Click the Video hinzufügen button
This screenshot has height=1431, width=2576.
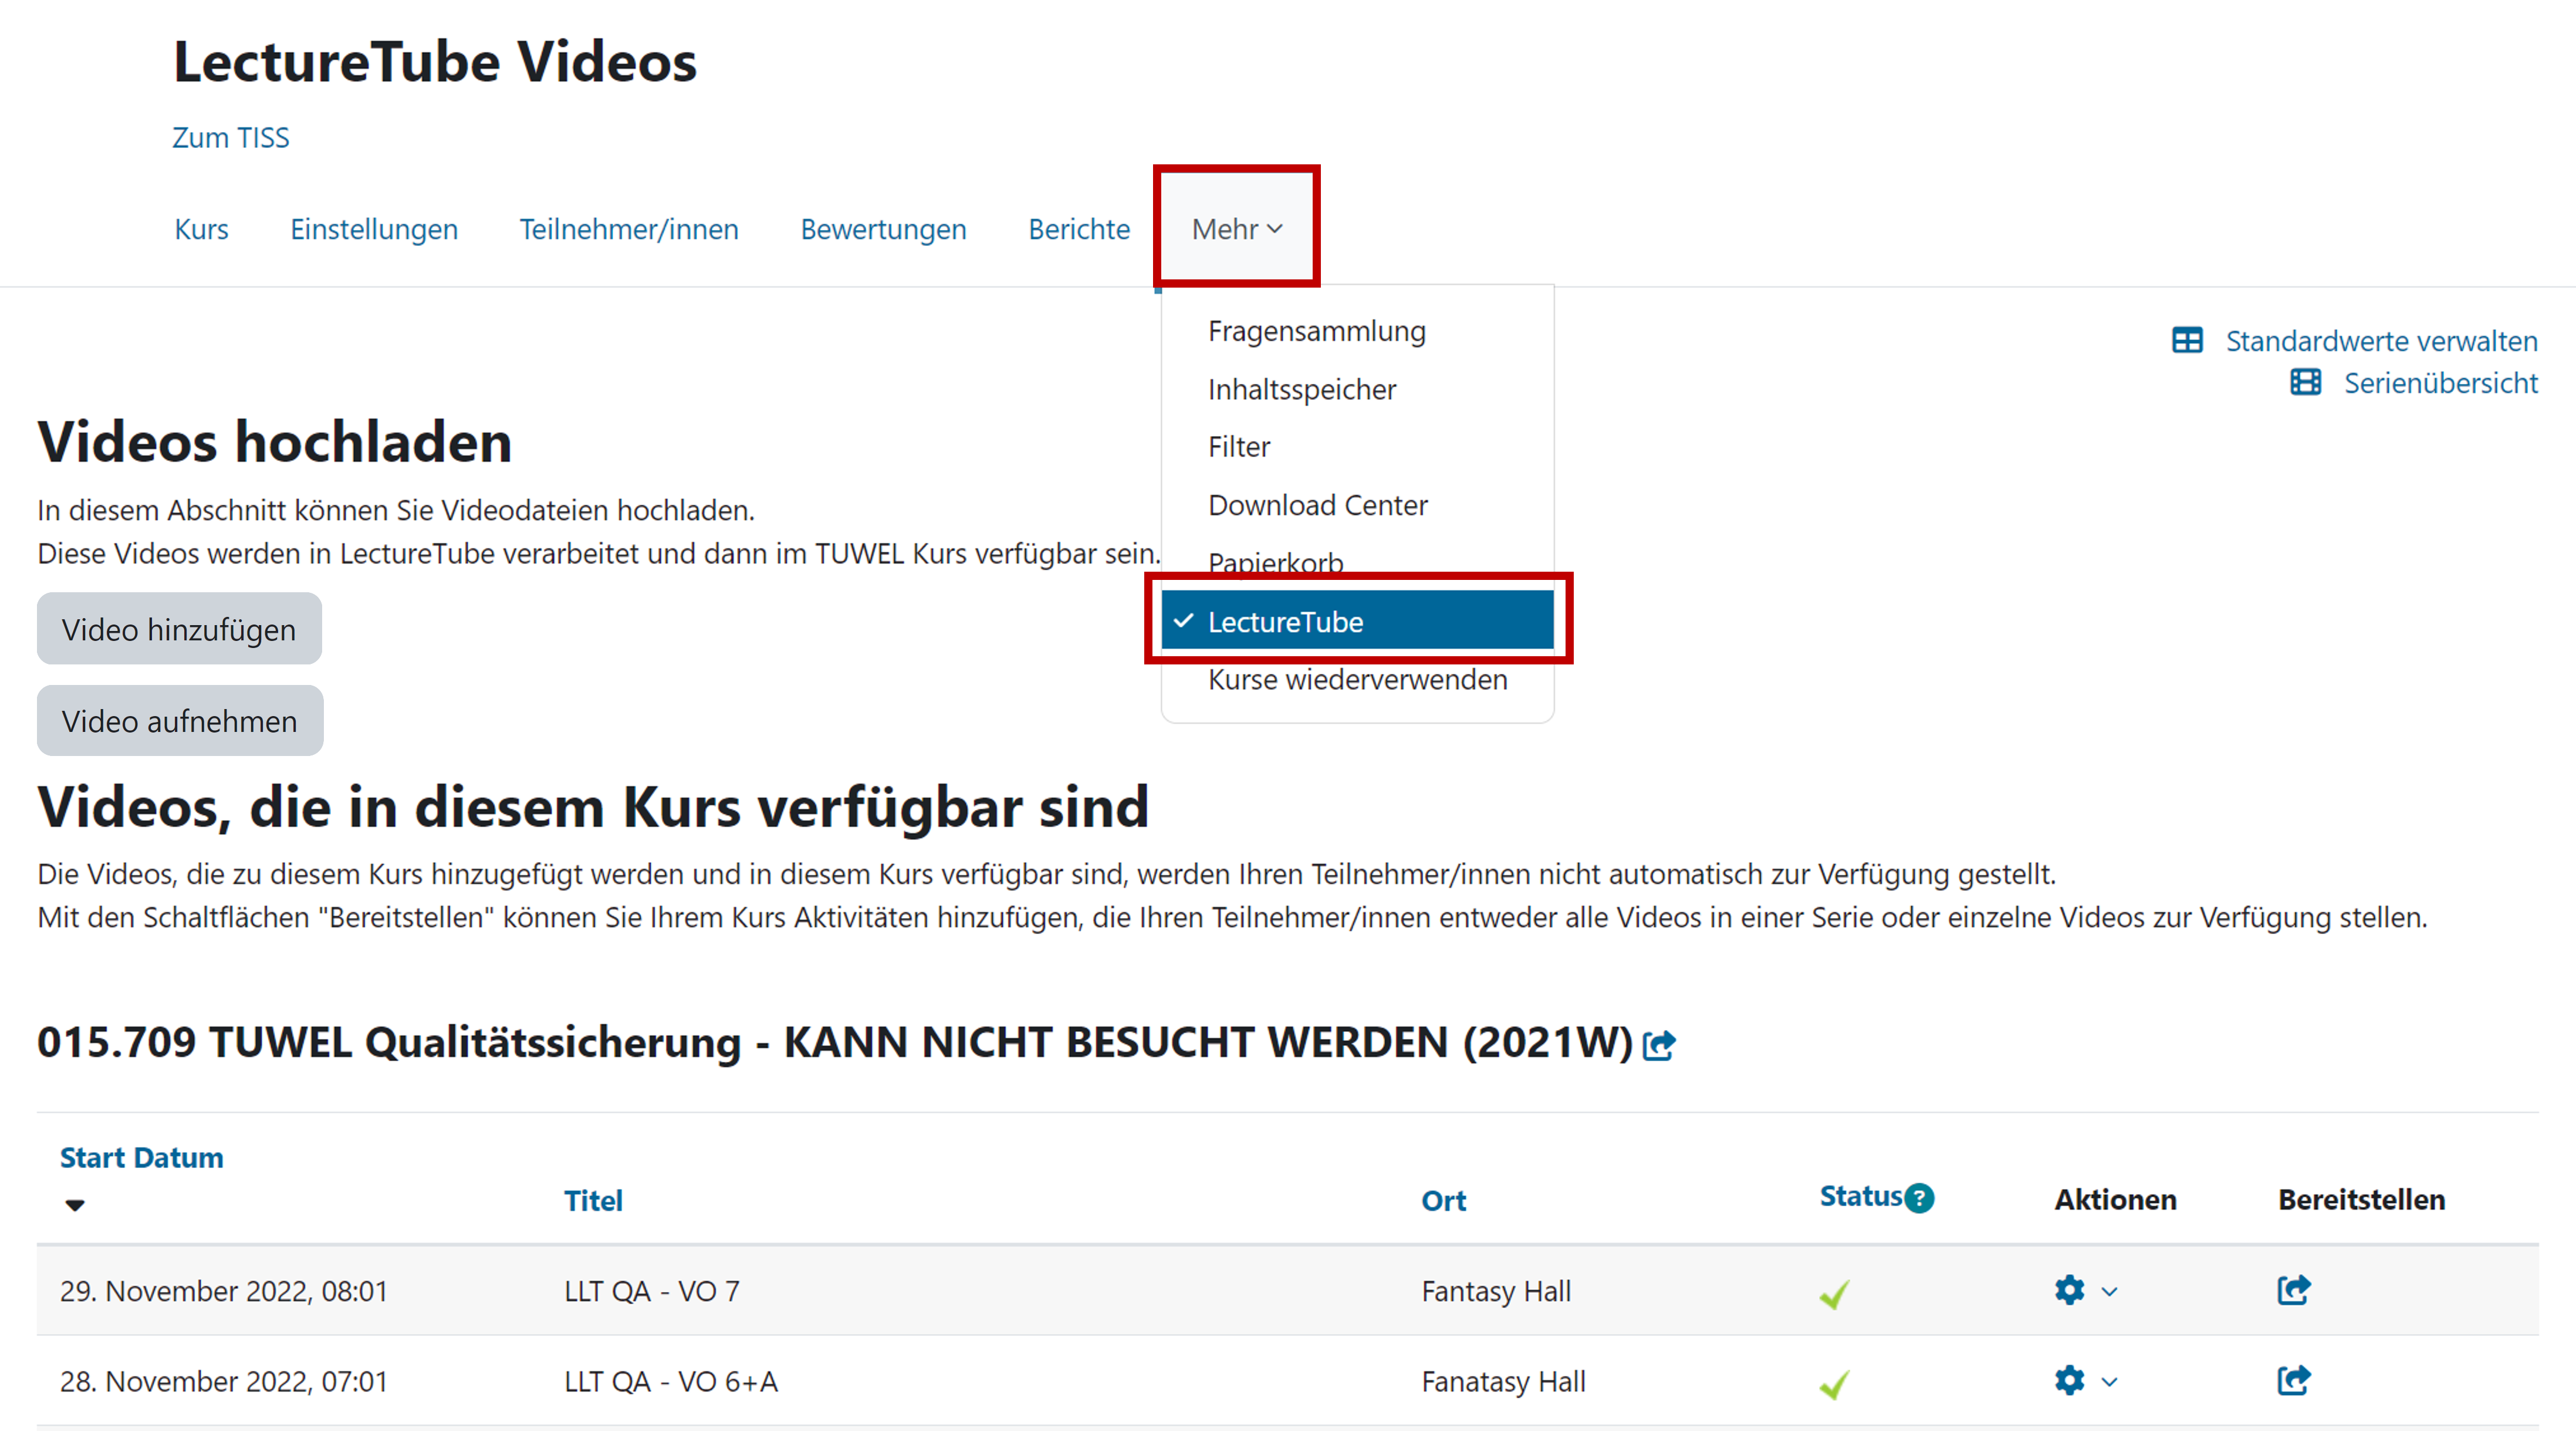tap(179, 629)
